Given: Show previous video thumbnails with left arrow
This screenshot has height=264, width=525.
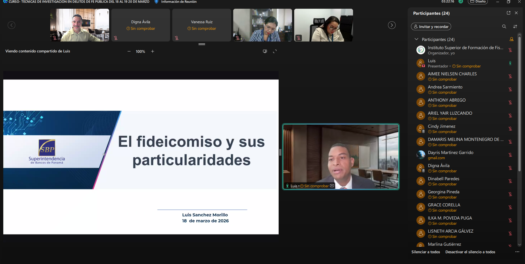Looking at the screenshot, I should point(11,25).
